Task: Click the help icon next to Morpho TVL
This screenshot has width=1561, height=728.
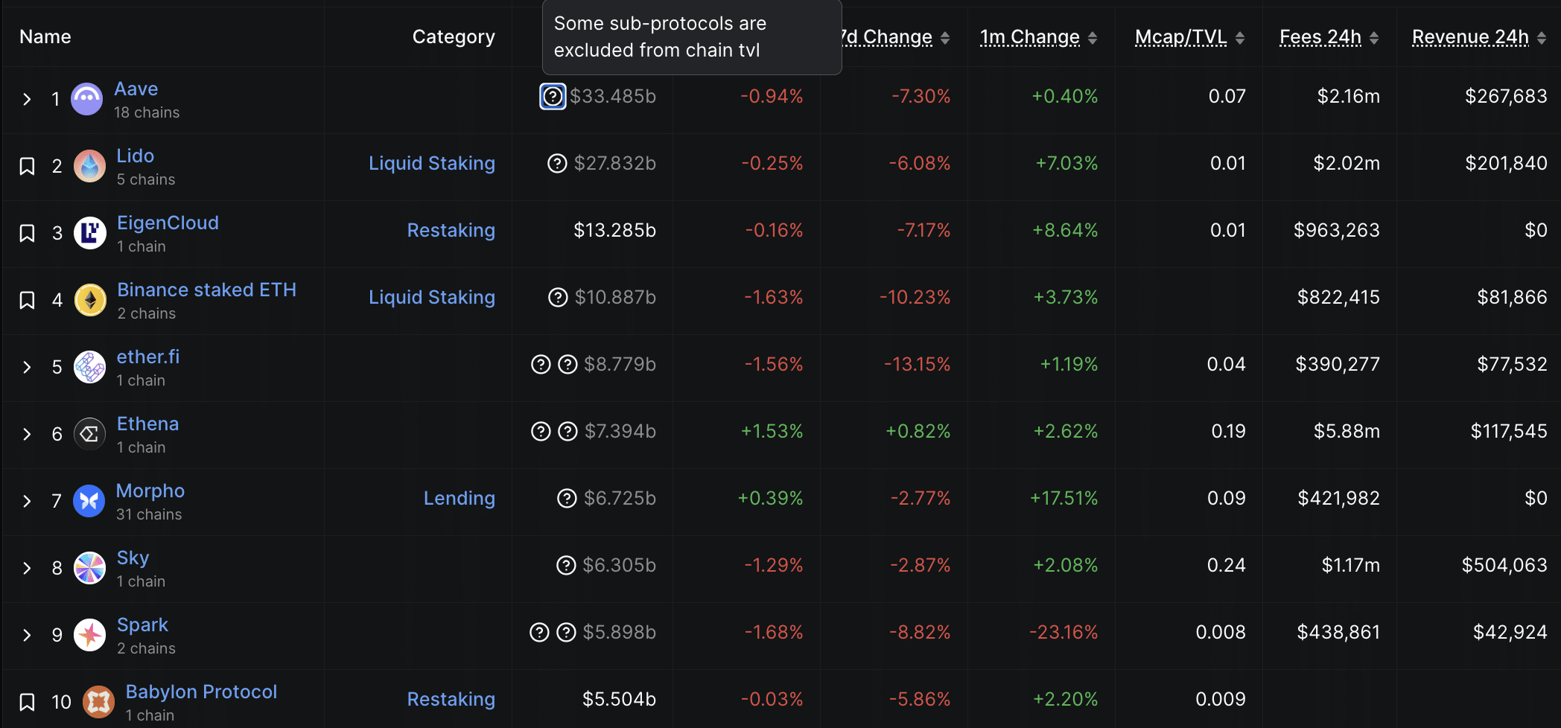Action: click(567, 498)
